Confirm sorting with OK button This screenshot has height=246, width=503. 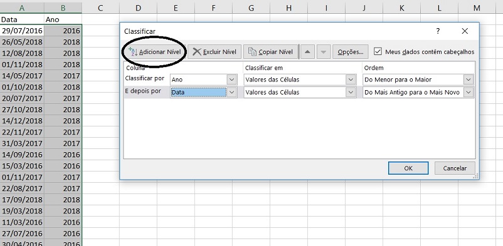[x=408, y=168]
